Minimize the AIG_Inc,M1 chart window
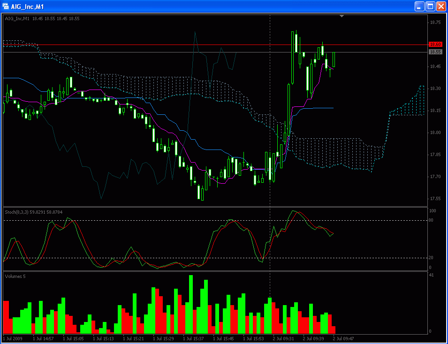Image resolution: width=448 pixels, height=344 pixels. click(x=419, y=6)
